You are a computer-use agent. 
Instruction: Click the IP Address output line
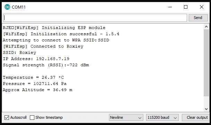[36, 59]
